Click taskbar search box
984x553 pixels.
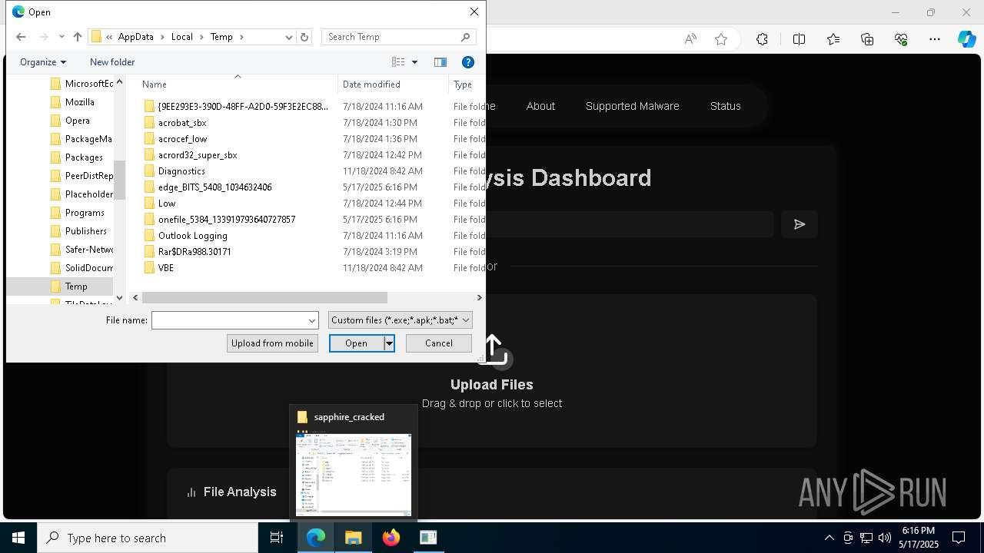148,538
